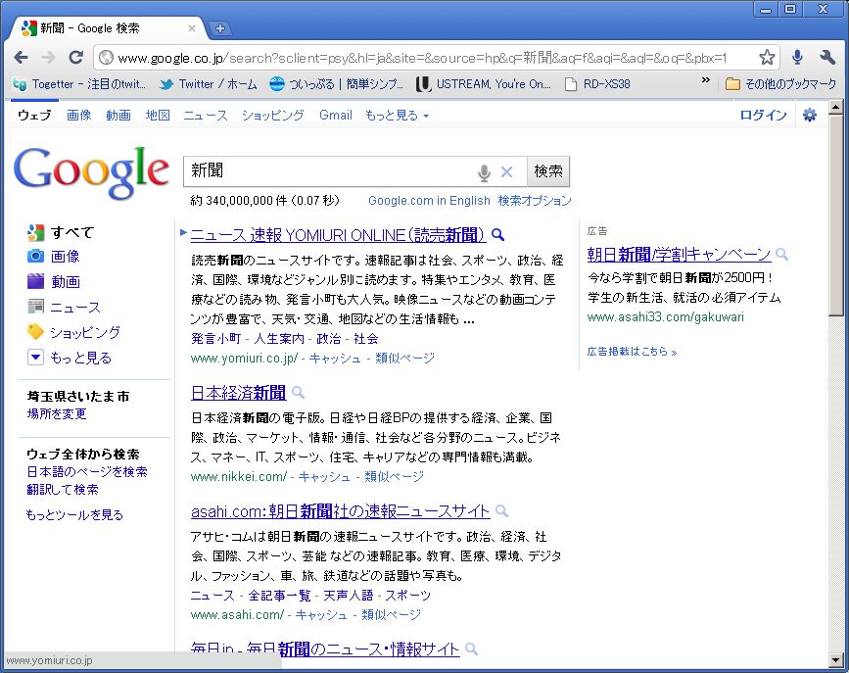Click the Google logo
The width and height of the screenshot is (849, 673).
(x=91, y=172)
